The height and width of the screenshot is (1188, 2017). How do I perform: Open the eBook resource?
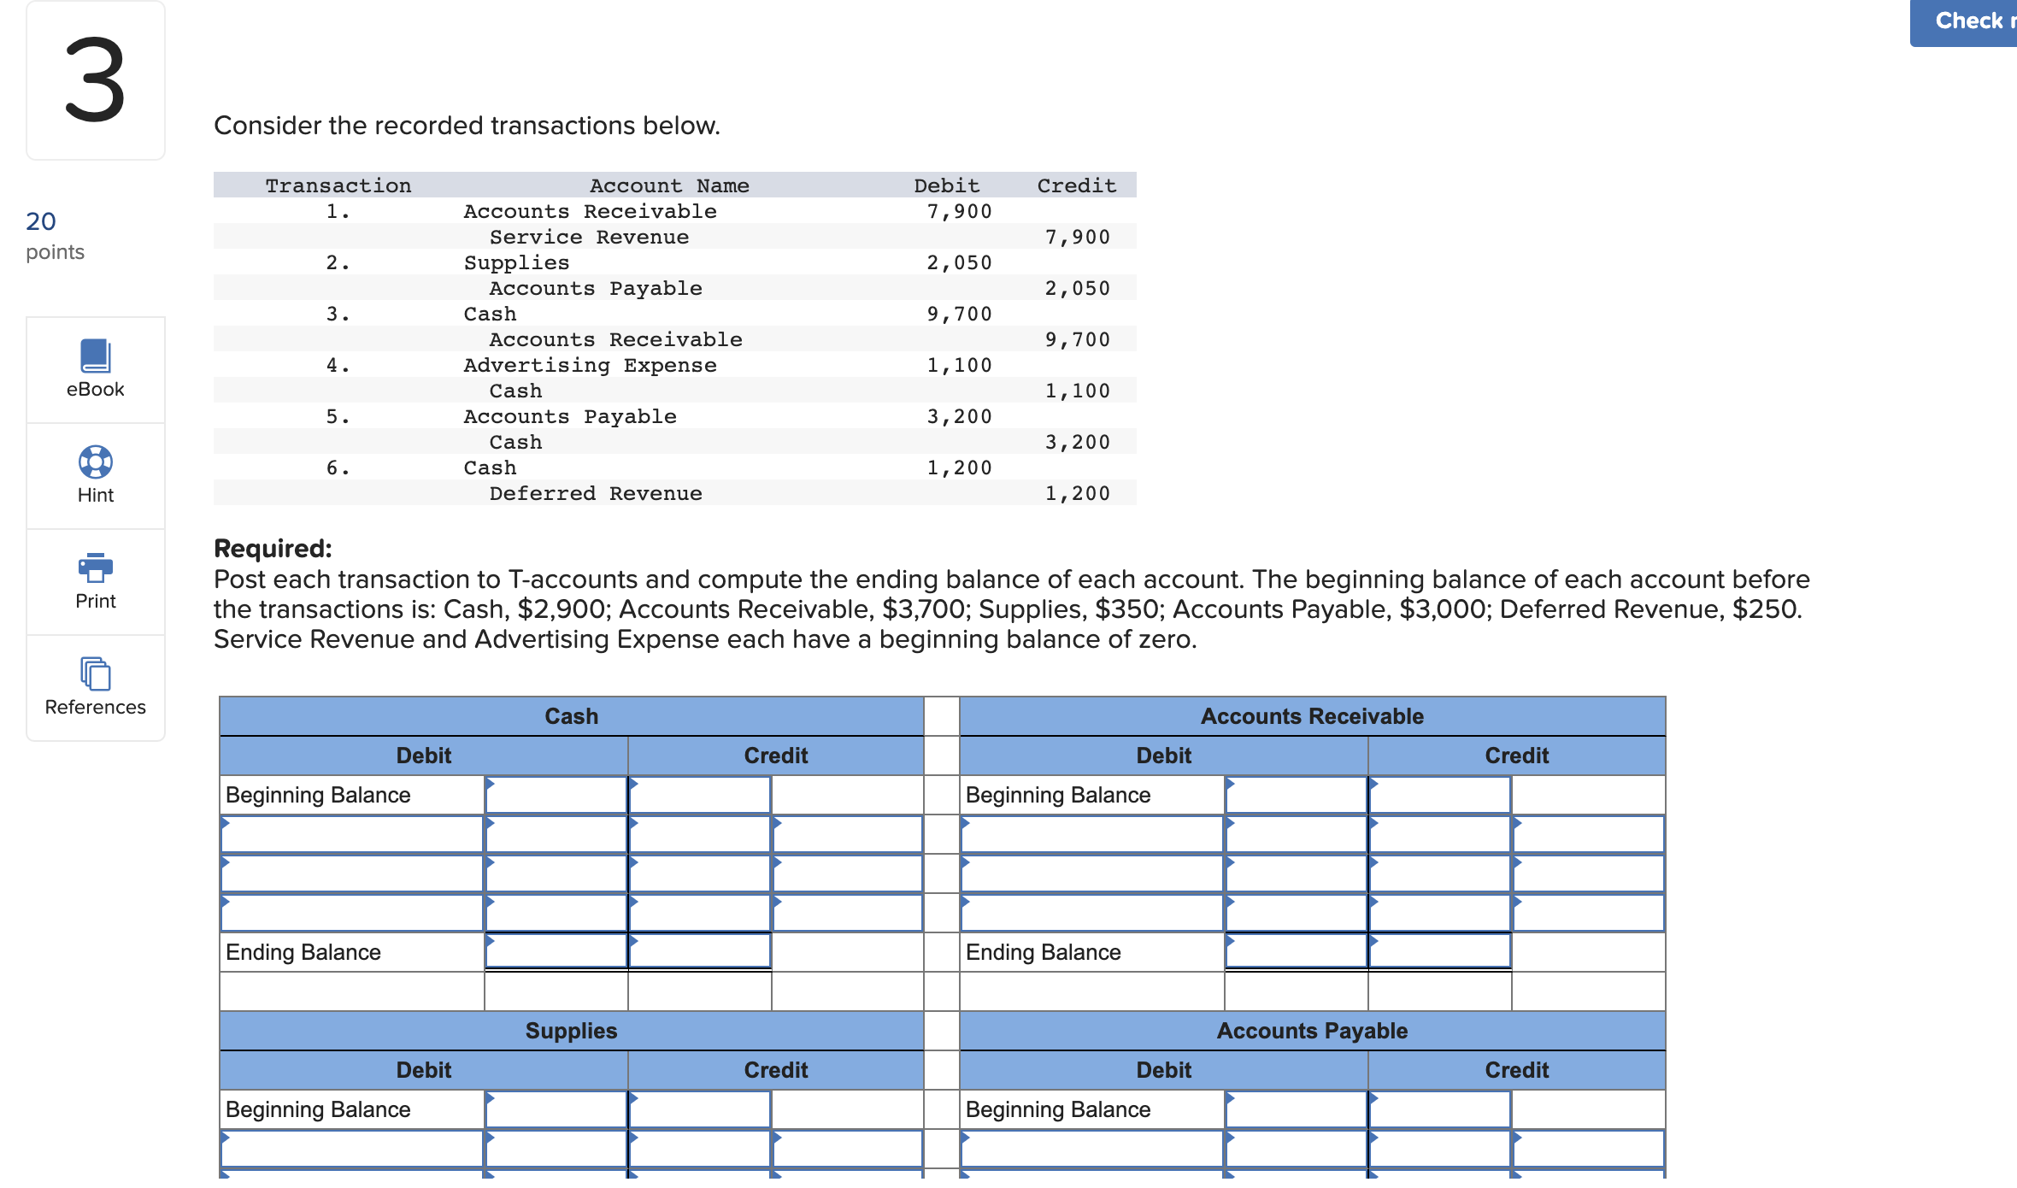[x=94, y=370]
